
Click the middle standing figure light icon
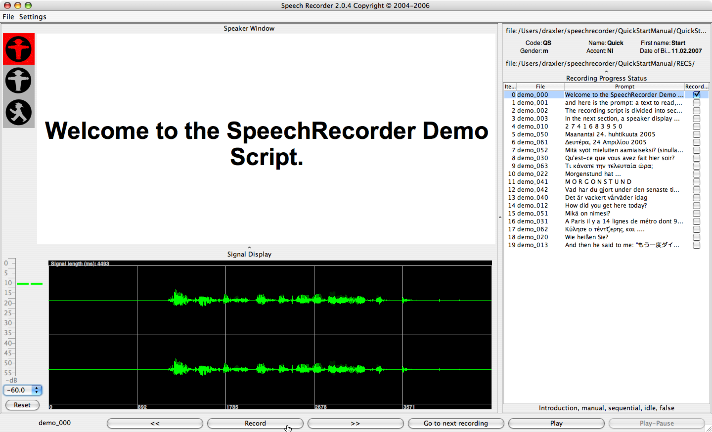click(19, 81)
